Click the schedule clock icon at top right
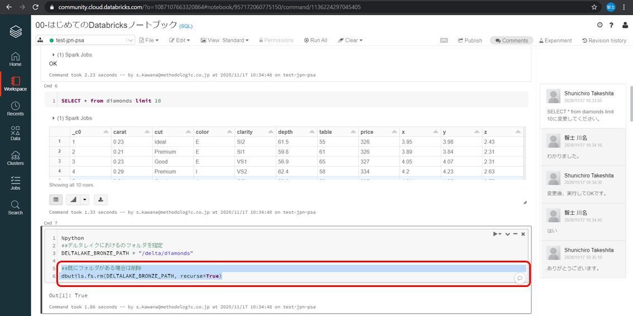The image size is (633, 316). tap(600, 25)
